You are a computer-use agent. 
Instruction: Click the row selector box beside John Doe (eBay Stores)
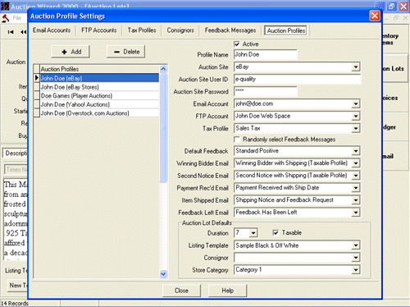click(x=37, y=87)
